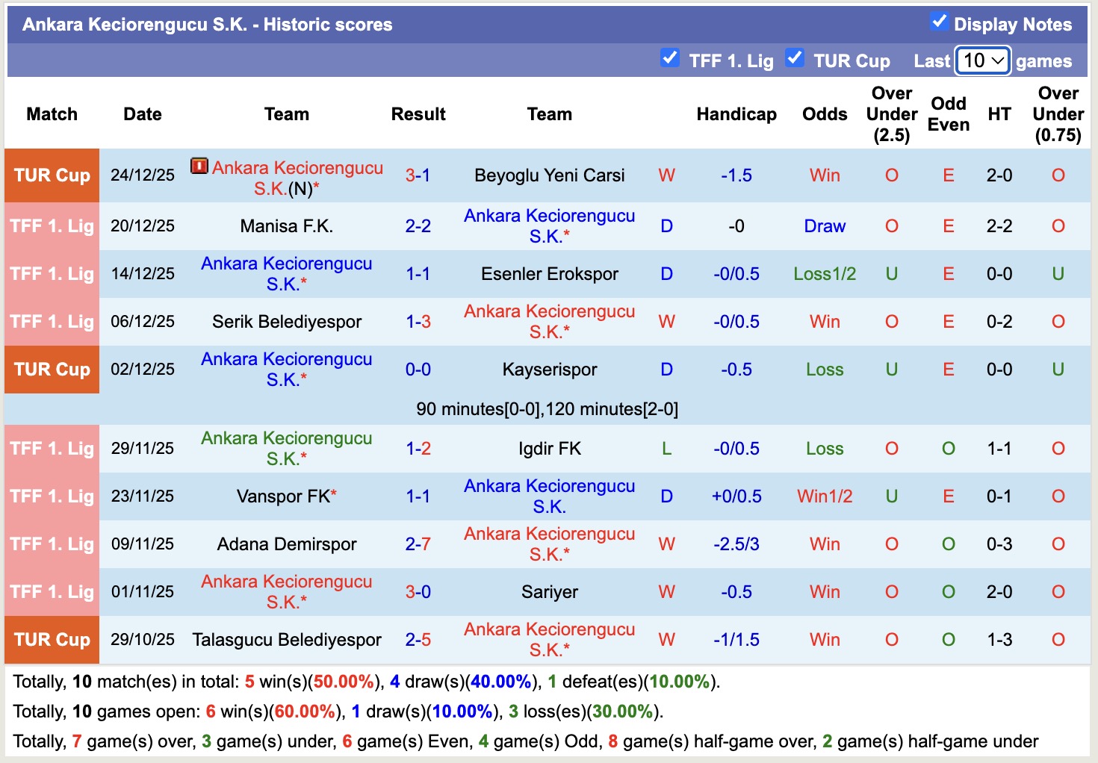Click the red card icon beside Ankara Keciorengucu
Viewport: 1098px width, 763px height.
pos(199,166)
